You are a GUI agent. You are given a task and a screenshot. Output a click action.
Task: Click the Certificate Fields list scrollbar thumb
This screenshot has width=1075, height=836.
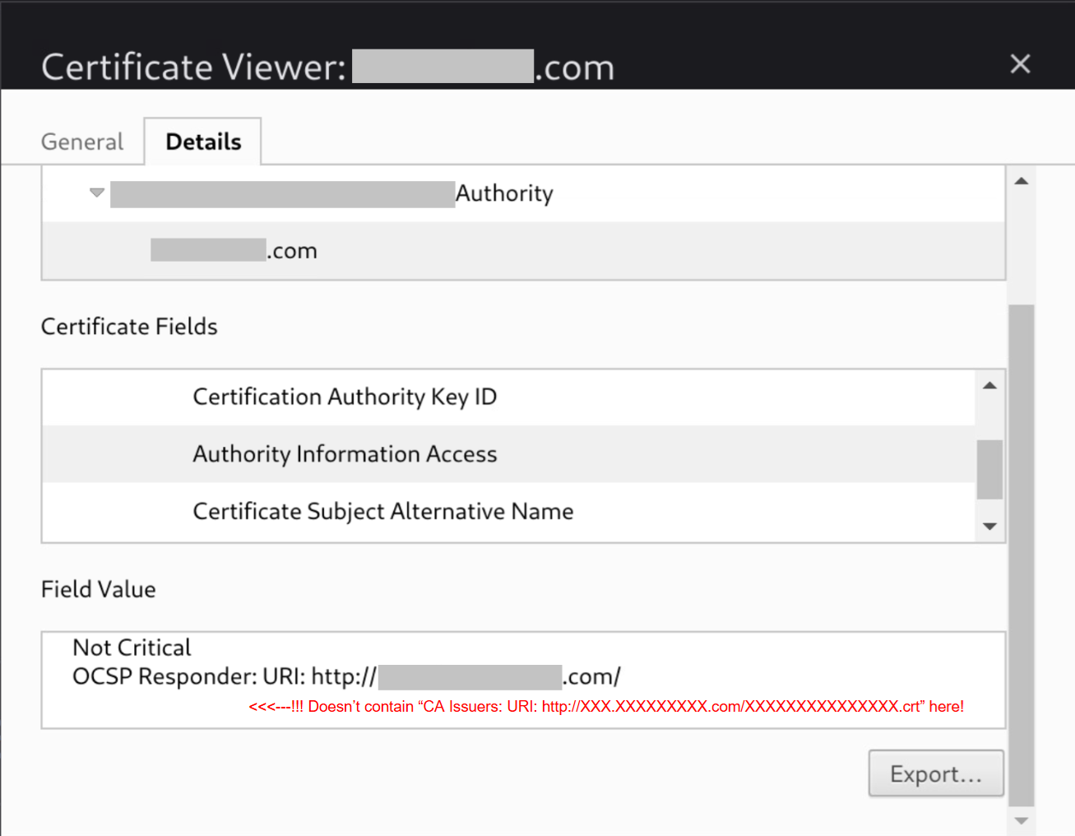989,470
